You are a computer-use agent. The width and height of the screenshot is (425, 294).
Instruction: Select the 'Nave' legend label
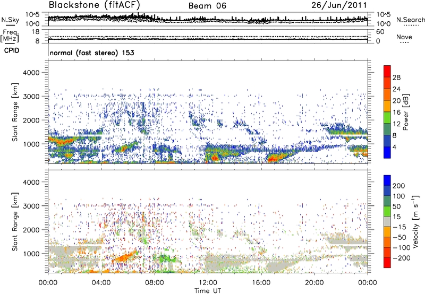pos(404,37)
